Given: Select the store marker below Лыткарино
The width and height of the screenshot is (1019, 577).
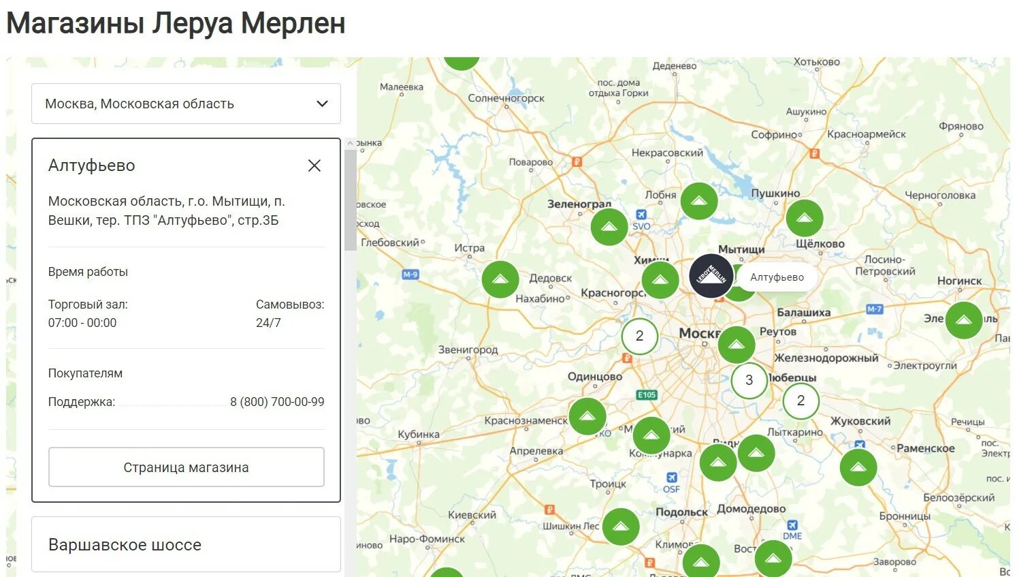Looking at the screenshot, I should pos(756,453).
